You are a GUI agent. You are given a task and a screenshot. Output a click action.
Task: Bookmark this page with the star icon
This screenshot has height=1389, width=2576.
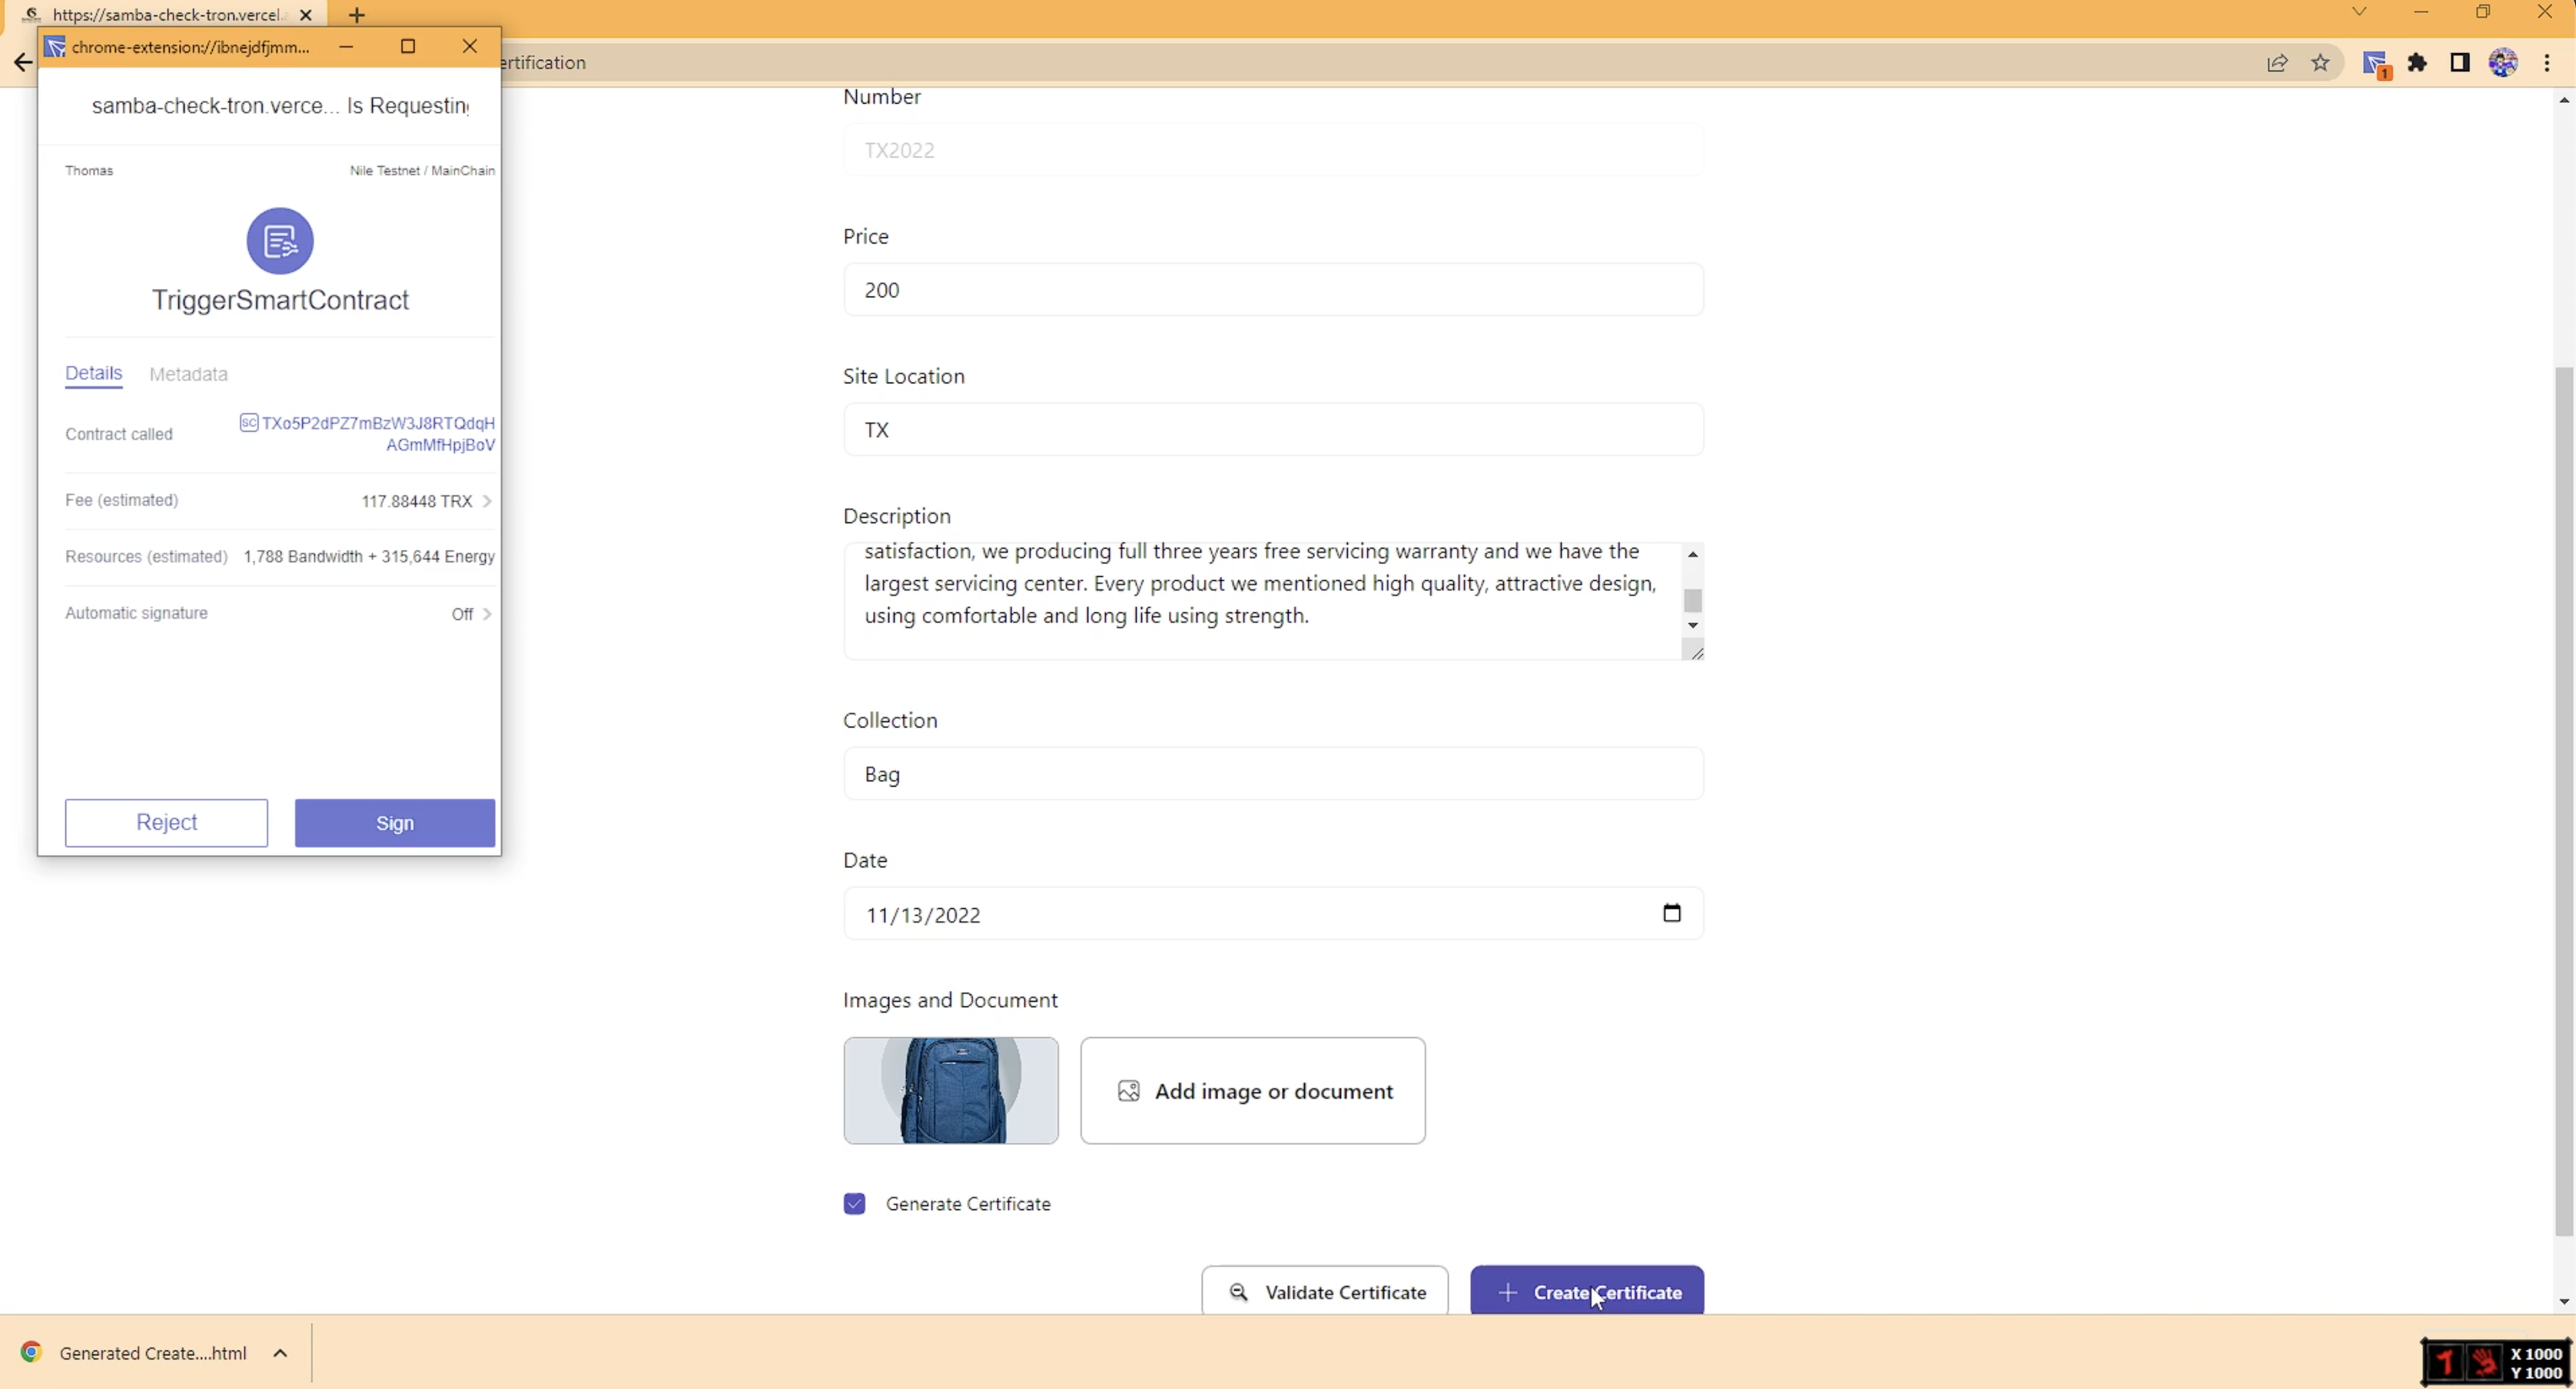tap(2320, 63)
